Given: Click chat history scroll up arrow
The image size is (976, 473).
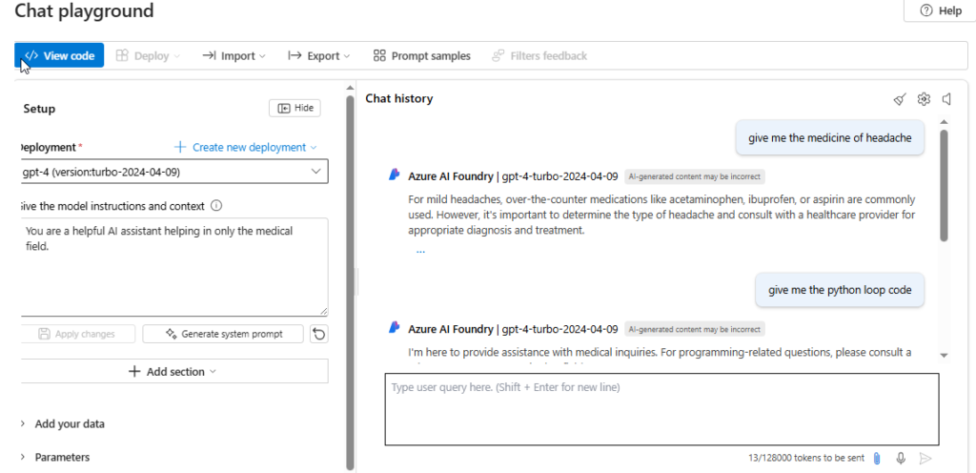Looking at the screenshot, I should 944,122.
